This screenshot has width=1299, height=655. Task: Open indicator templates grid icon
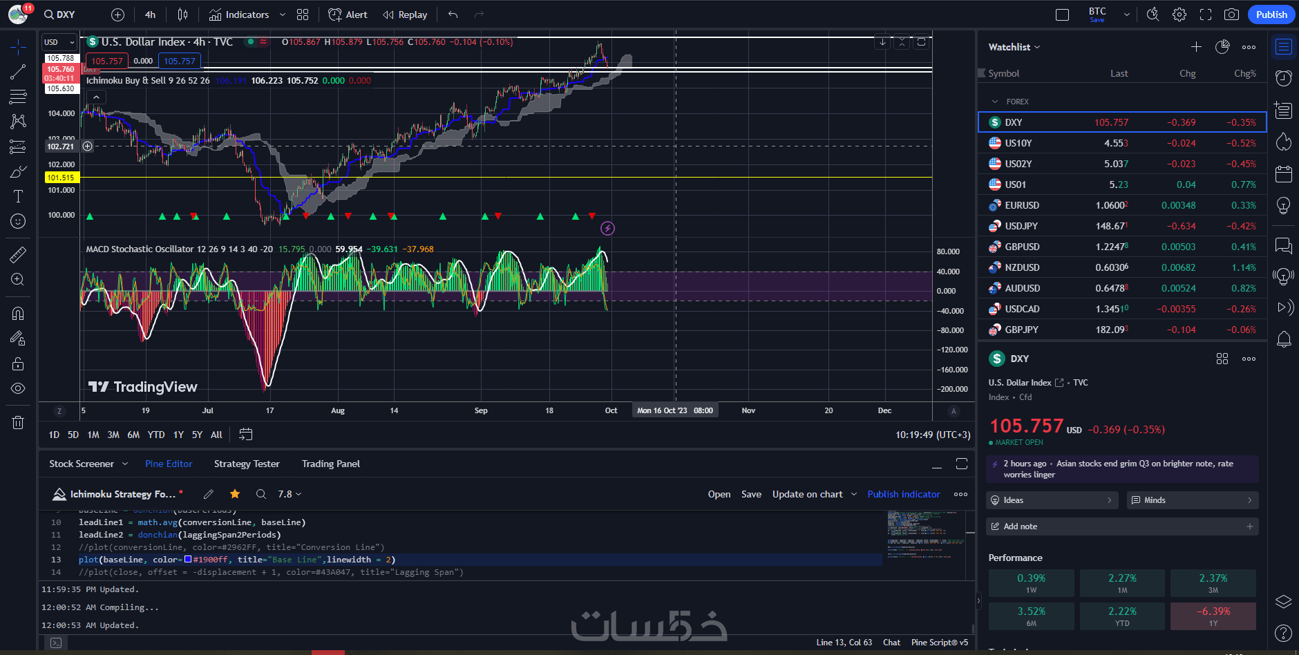tap(303, 15)
